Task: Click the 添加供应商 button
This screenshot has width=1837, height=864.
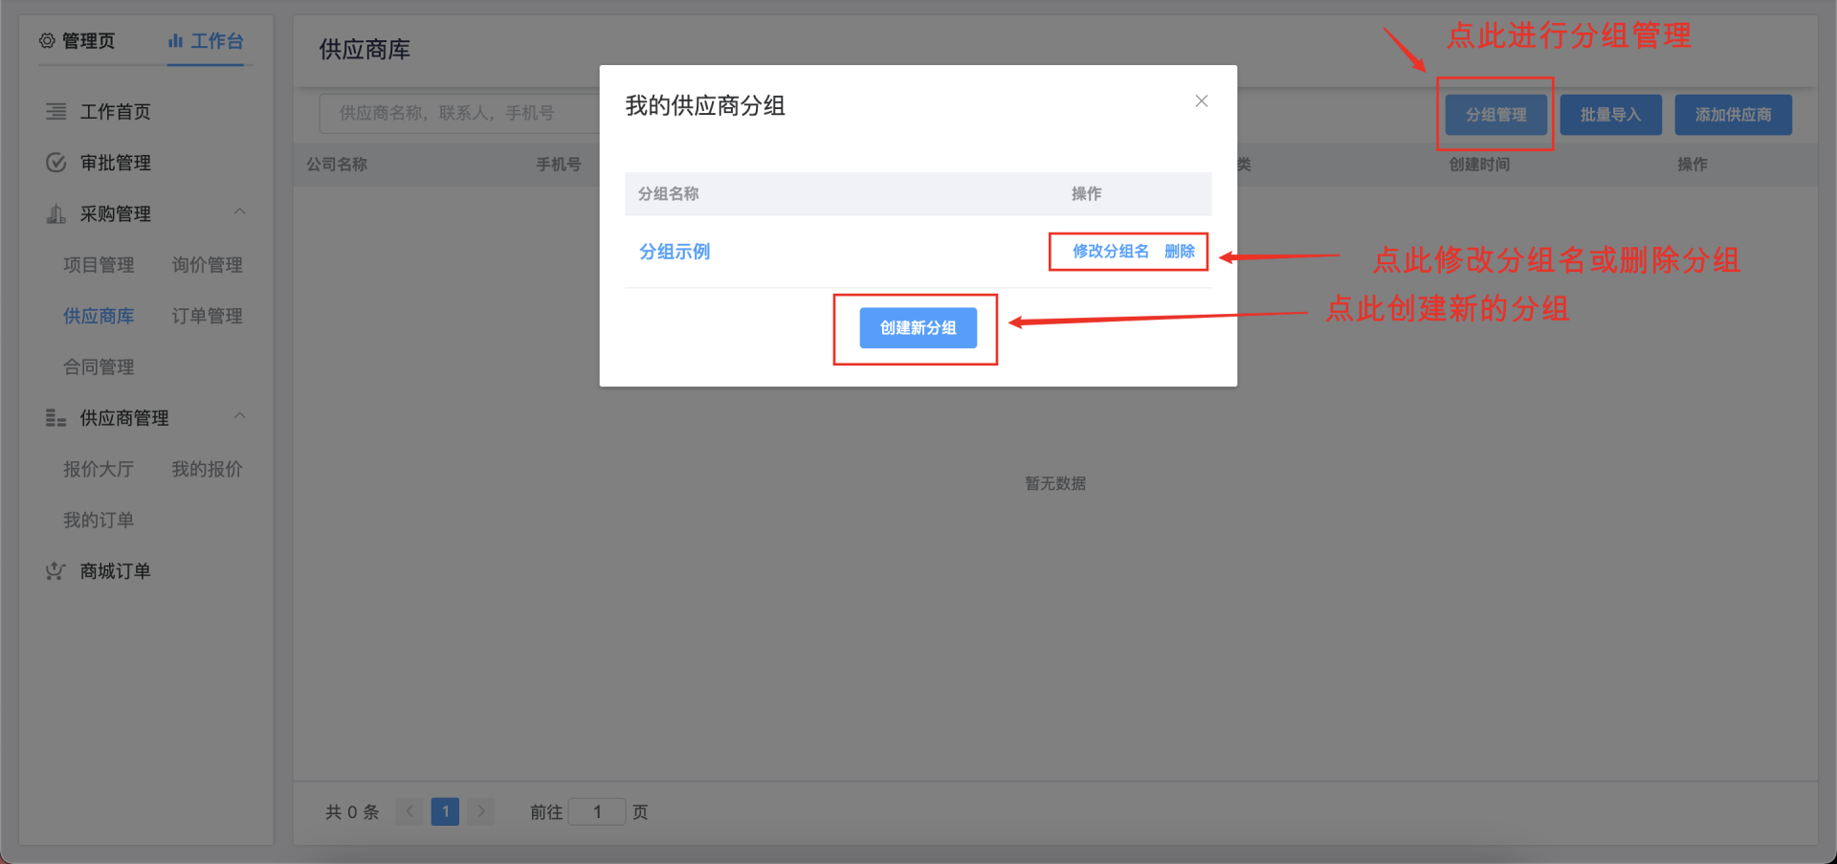Action: pos(1733,115)
